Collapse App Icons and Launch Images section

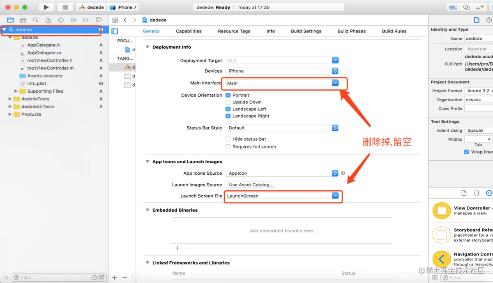(147, 162)
